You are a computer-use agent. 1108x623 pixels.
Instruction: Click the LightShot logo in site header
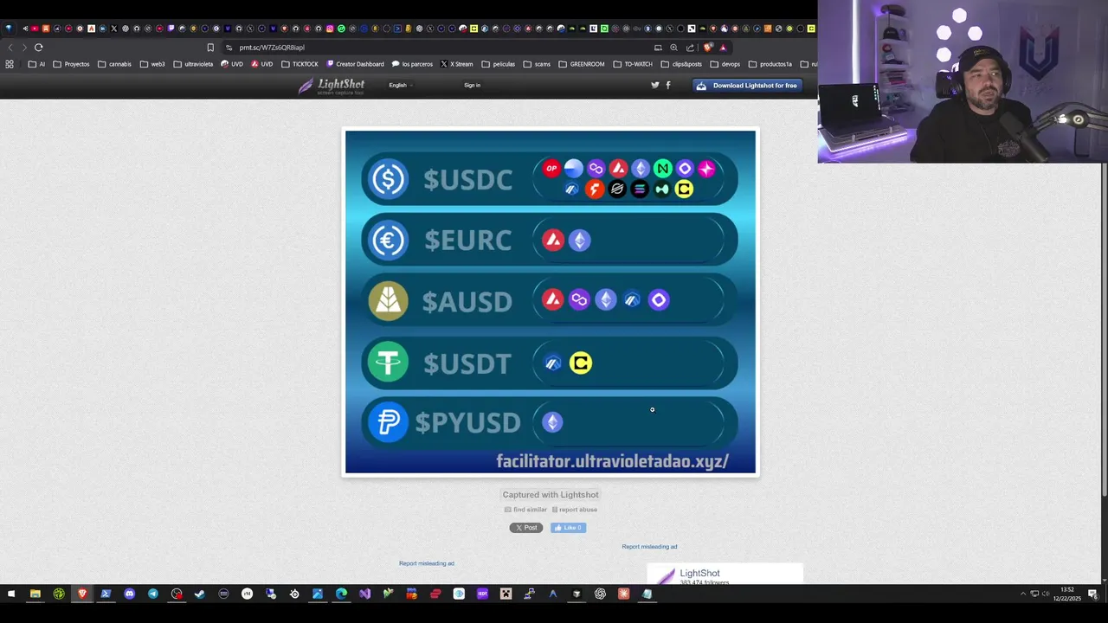(332, 86)
